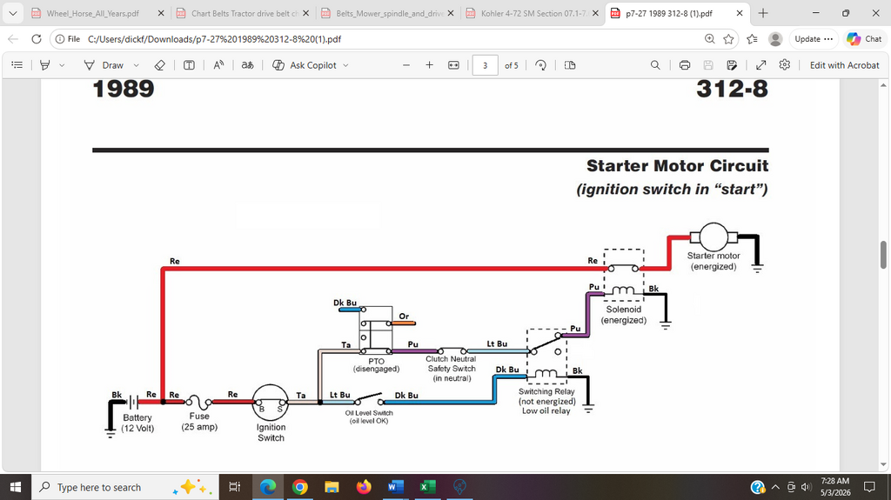The image size is (891, 500).
Task: Start Read aloud feature
Action: [x=218, y=65]
